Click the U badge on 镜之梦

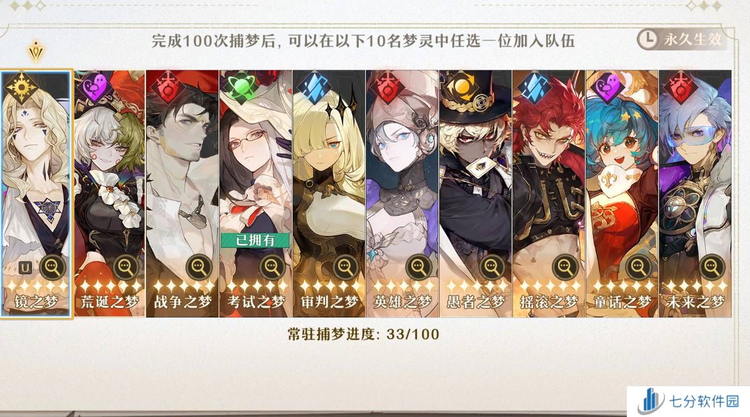click(x=25, y=268)
